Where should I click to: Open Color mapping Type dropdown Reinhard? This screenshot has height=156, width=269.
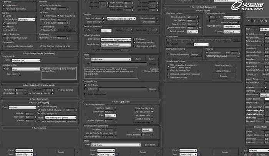(22, 107)
